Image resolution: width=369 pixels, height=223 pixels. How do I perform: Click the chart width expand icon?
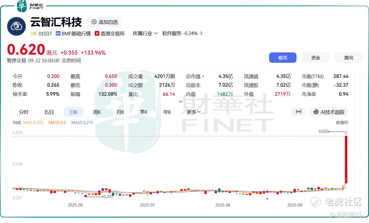pyautogui.click(x=298, y=112)
